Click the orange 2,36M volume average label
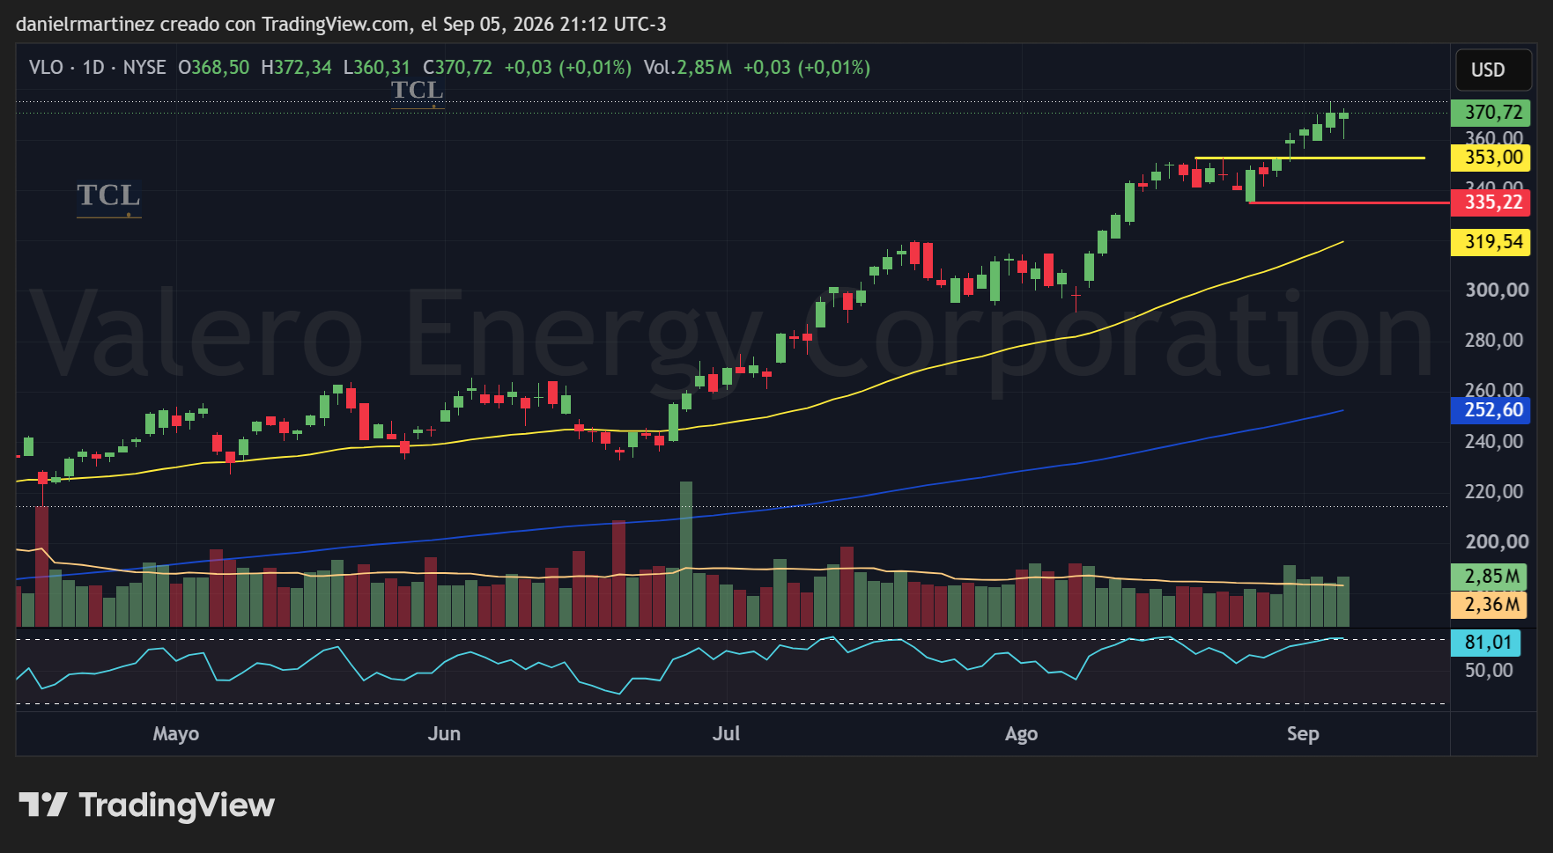Screen dimensions: 1553x853 tap(1489, 605)
